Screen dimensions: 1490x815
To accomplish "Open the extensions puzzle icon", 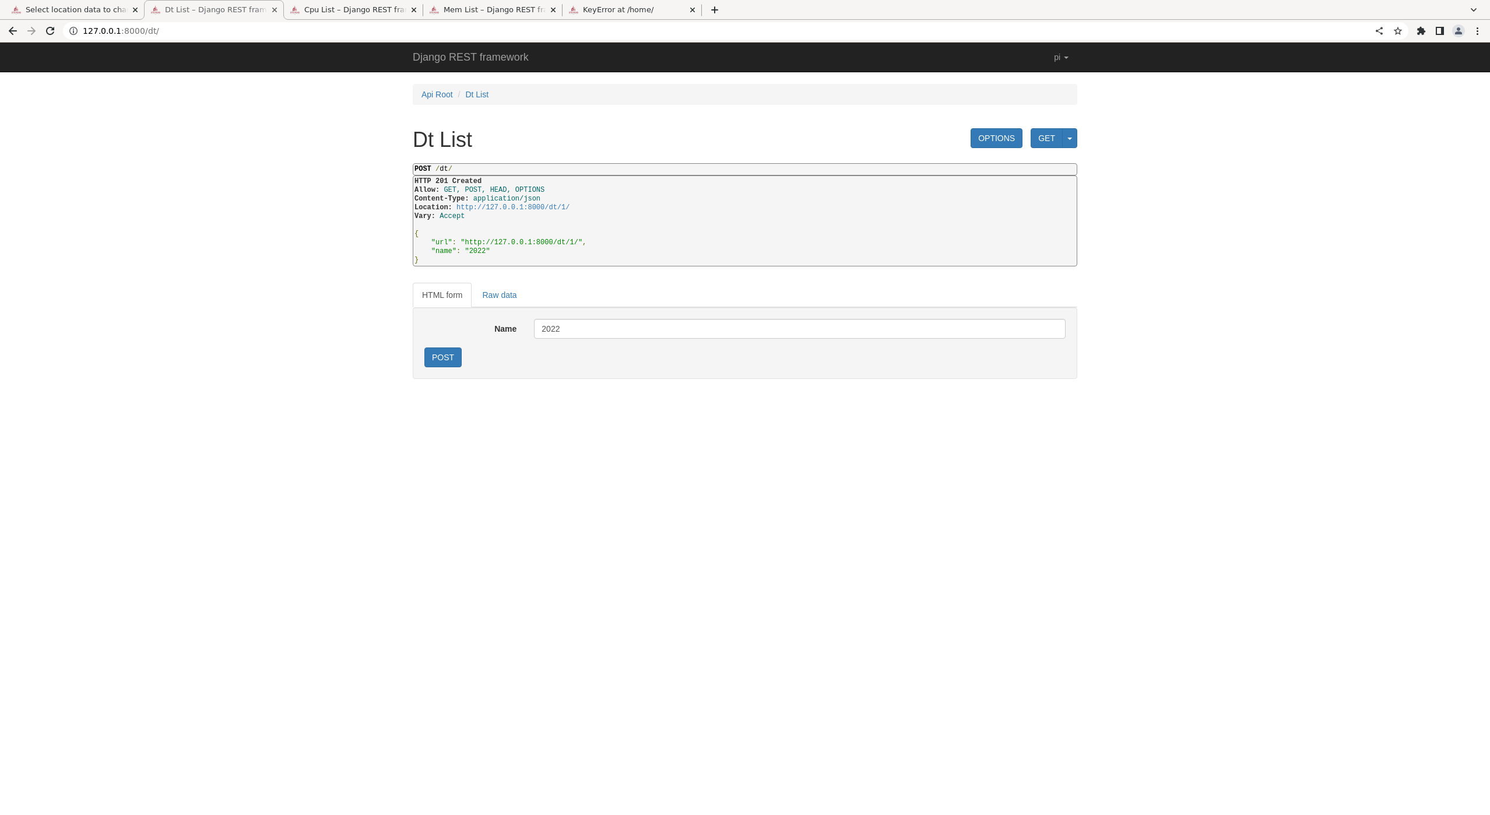I will [x=1421, y=30].
